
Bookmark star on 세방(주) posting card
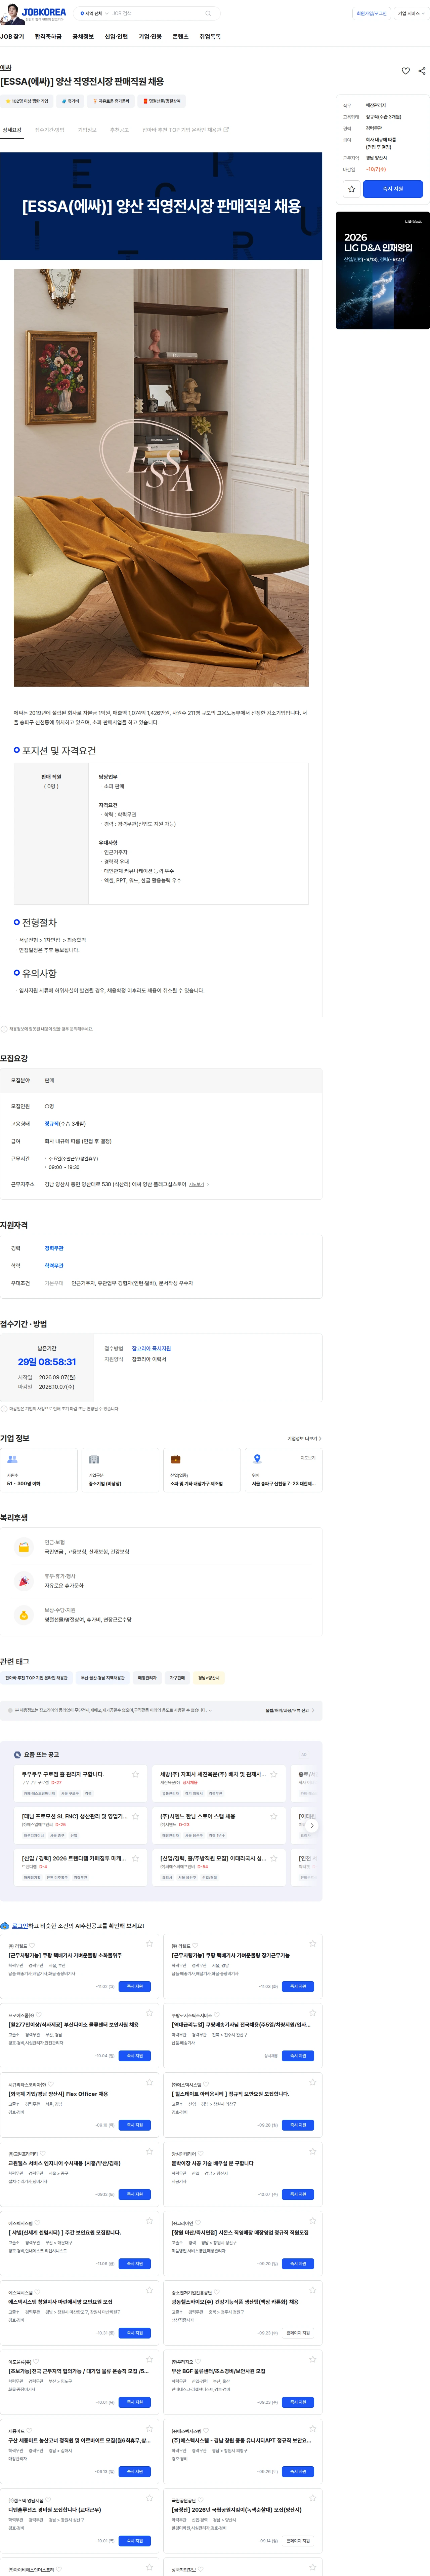click(x=273, y=1774)
